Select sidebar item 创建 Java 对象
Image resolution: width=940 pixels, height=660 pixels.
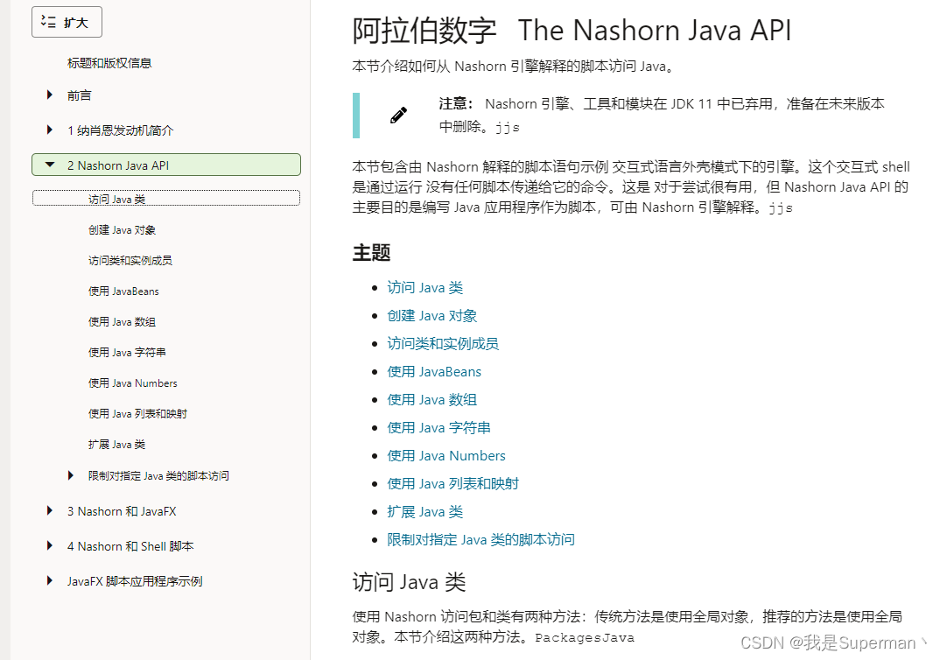pos(122,229)
